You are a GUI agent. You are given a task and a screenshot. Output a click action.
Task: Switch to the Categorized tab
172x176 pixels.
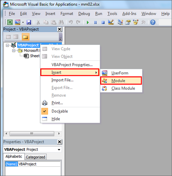pyautogui.click(x=35, y=157)
